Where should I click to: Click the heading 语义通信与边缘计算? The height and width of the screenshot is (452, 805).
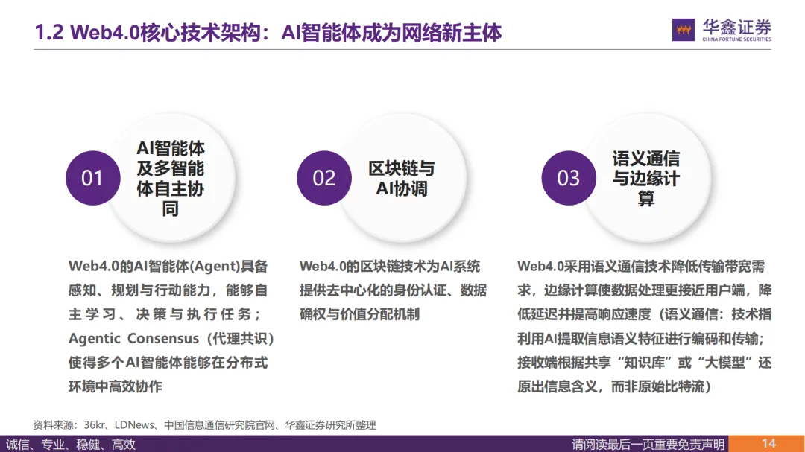(x=645, y=179)
